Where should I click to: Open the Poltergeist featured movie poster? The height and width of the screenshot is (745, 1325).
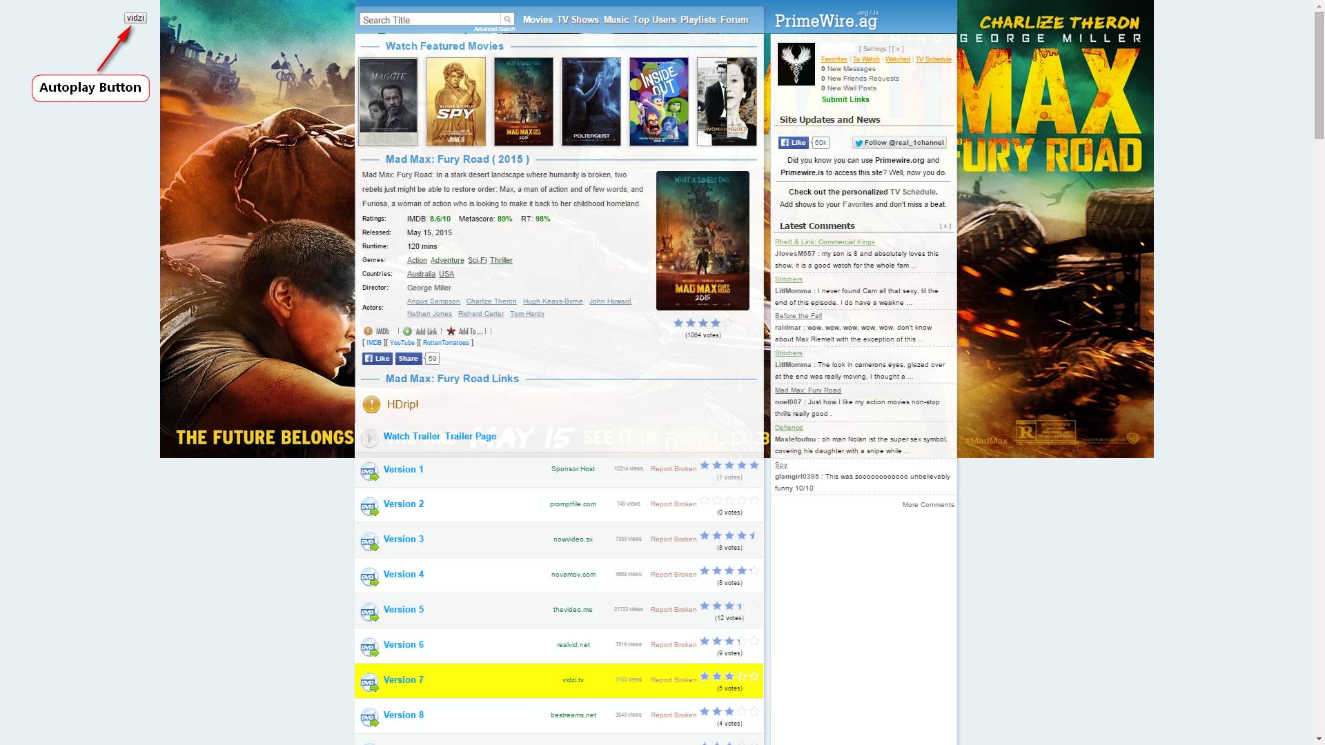click(x=591, y=101)
